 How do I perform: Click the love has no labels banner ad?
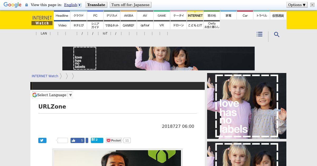158,58
